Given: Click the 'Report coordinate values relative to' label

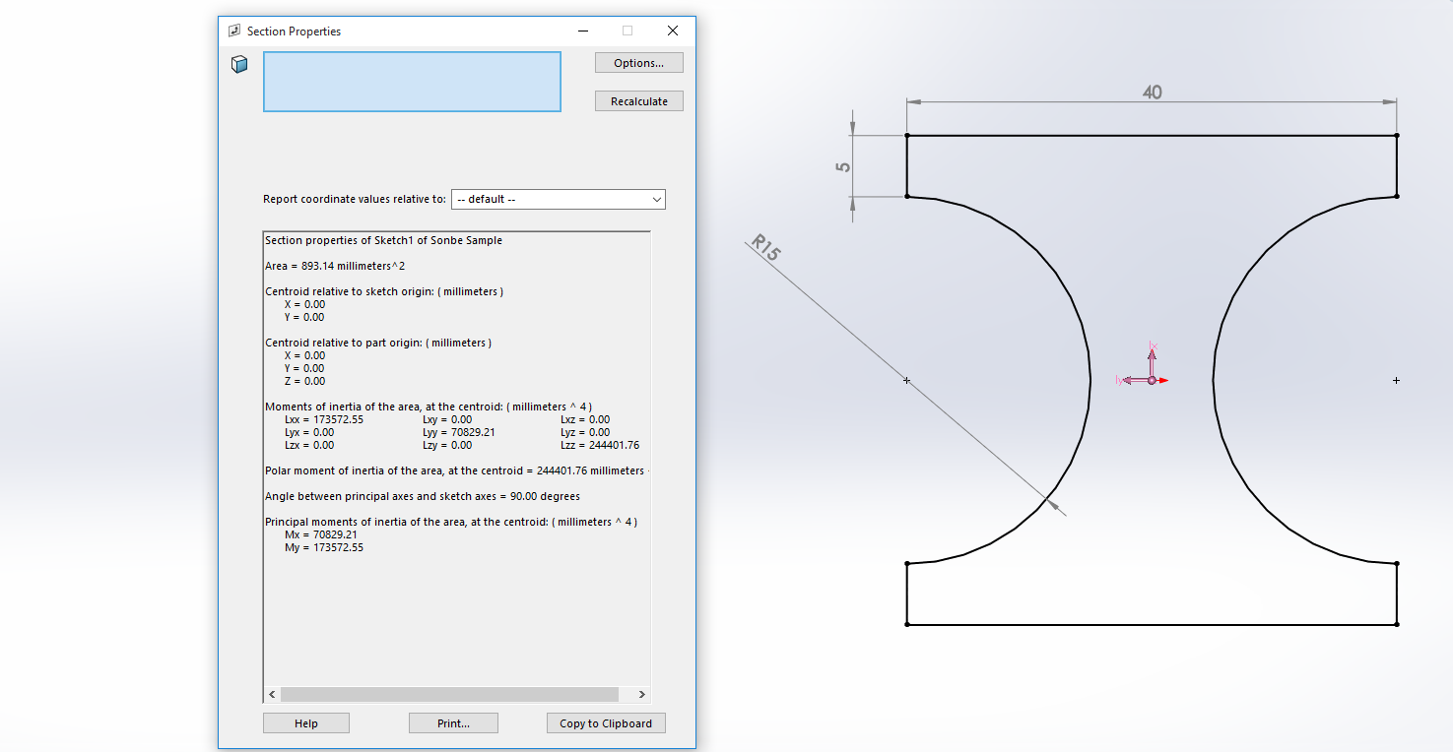Looking at the screenshot, I should 355,199.
